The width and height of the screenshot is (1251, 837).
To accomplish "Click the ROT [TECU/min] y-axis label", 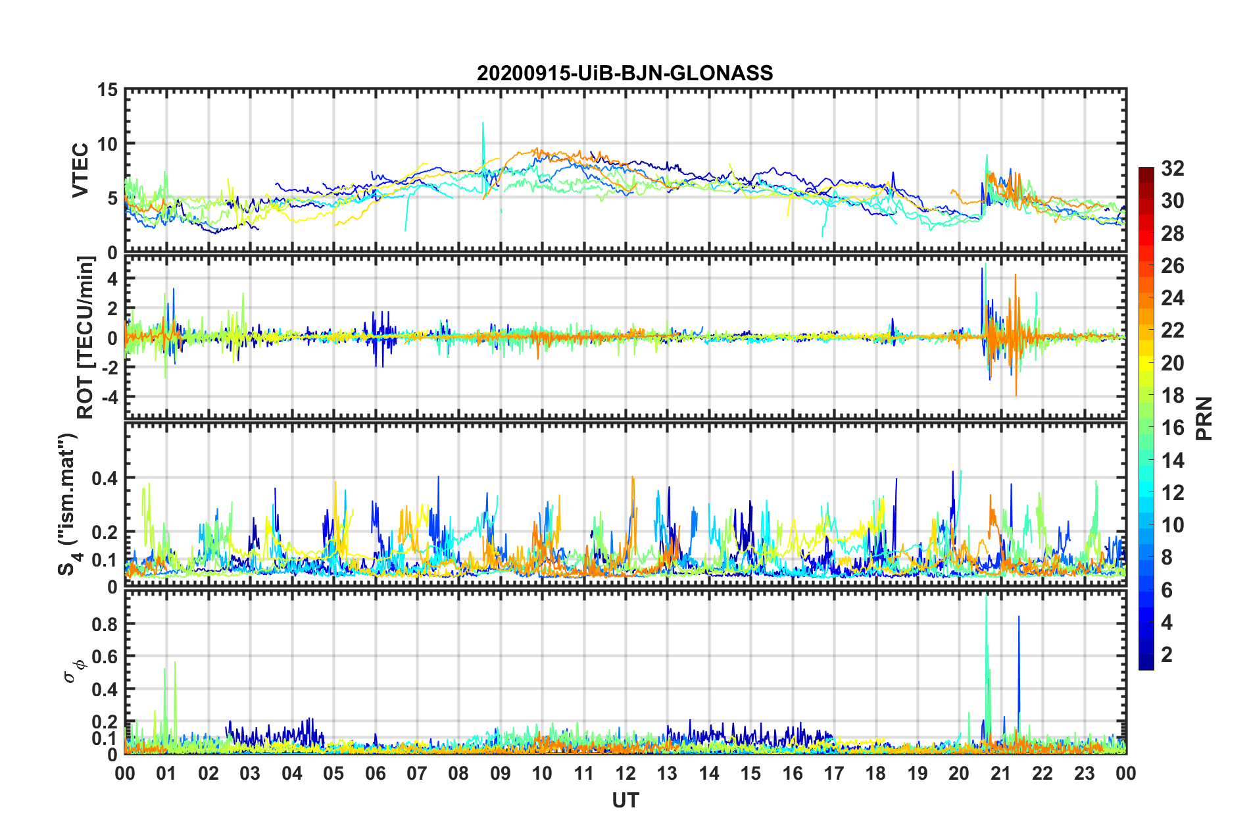I will pyautogui.click(x=86, y=338).
